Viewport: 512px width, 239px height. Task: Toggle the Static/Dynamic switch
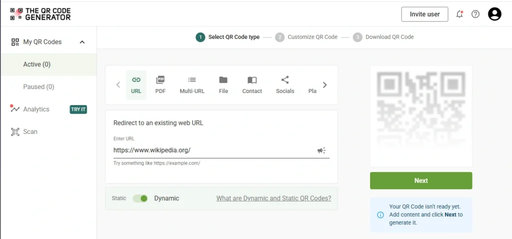tap(140, 198)
